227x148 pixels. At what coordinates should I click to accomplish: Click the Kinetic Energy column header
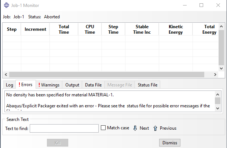click(176, 29)
